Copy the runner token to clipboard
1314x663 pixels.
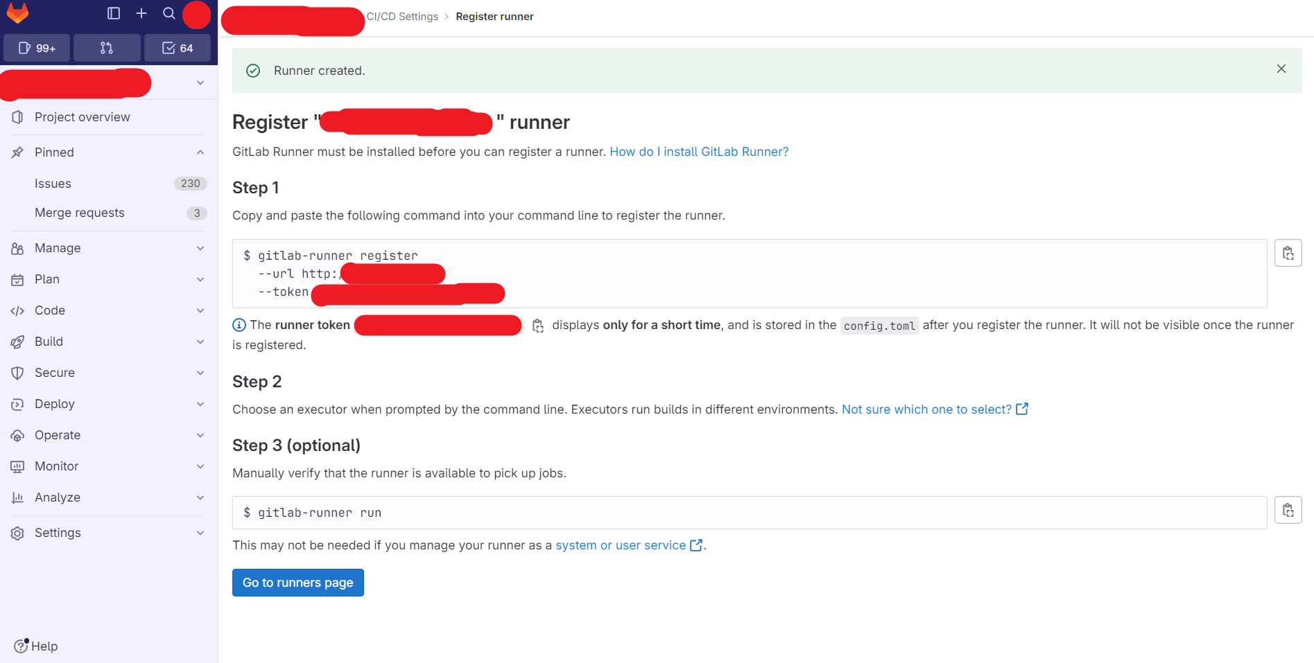(x=538, y=326)
